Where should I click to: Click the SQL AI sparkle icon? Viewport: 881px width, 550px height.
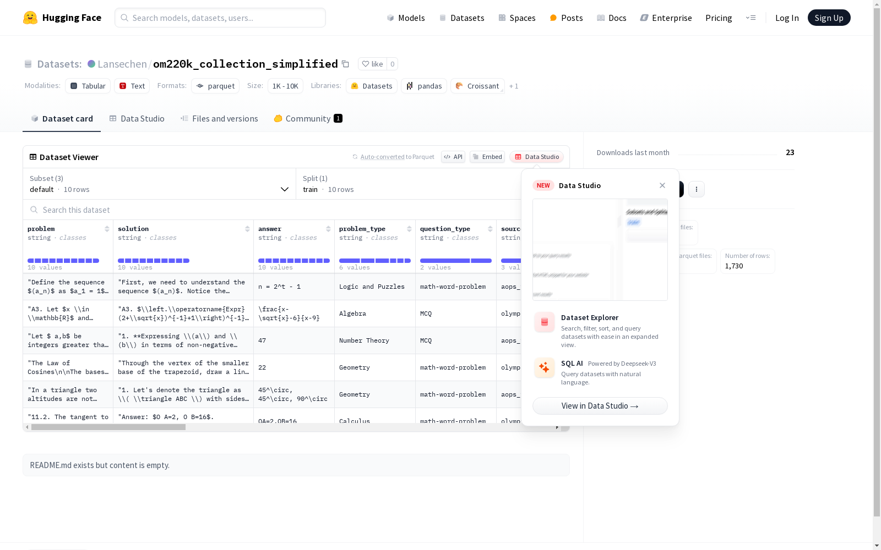click(545, 368)
